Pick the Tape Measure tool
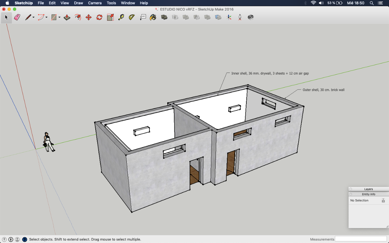 [121, 17]
